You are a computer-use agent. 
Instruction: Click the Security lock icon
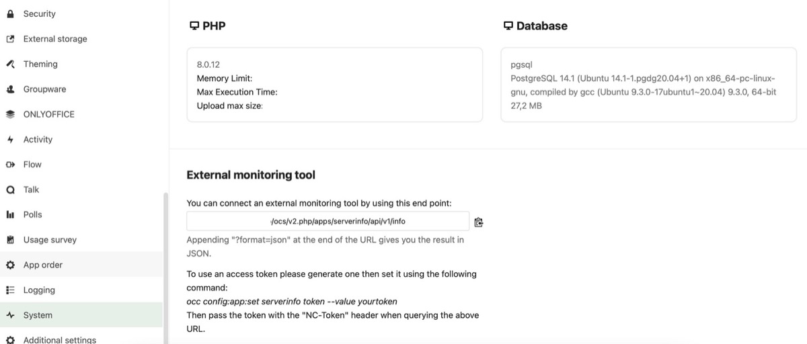(10, 13)
